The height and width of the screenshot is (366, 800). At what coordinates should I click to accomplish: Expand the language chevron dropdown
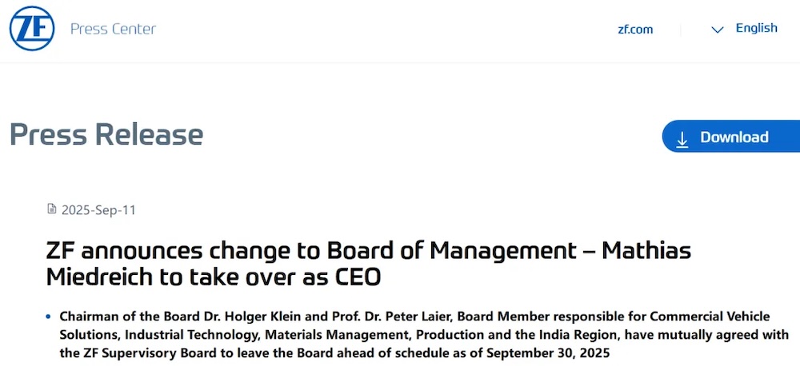717,30
